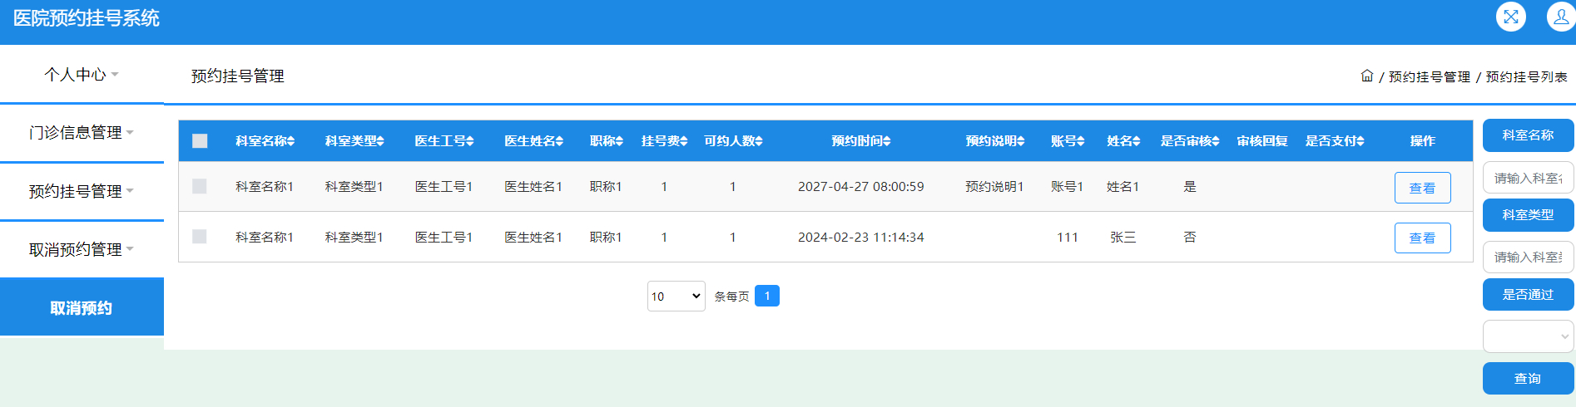The height and width of the screenshot is (407, 1576).
Task: Click the 预约挂号管理 breadcrumb link
Action: pyautogui.click(x=1430, y=76)
